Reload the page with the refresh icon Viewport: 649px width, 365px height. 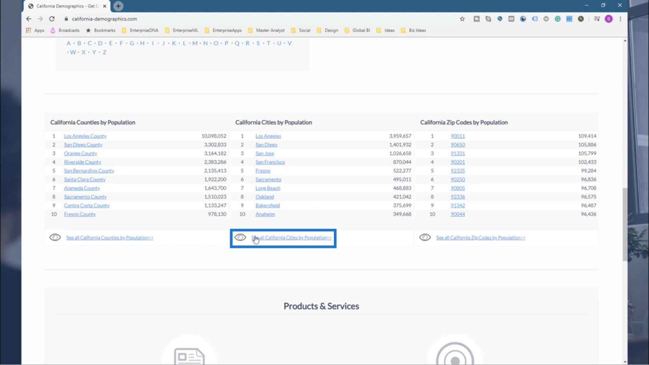coord(52,19)
